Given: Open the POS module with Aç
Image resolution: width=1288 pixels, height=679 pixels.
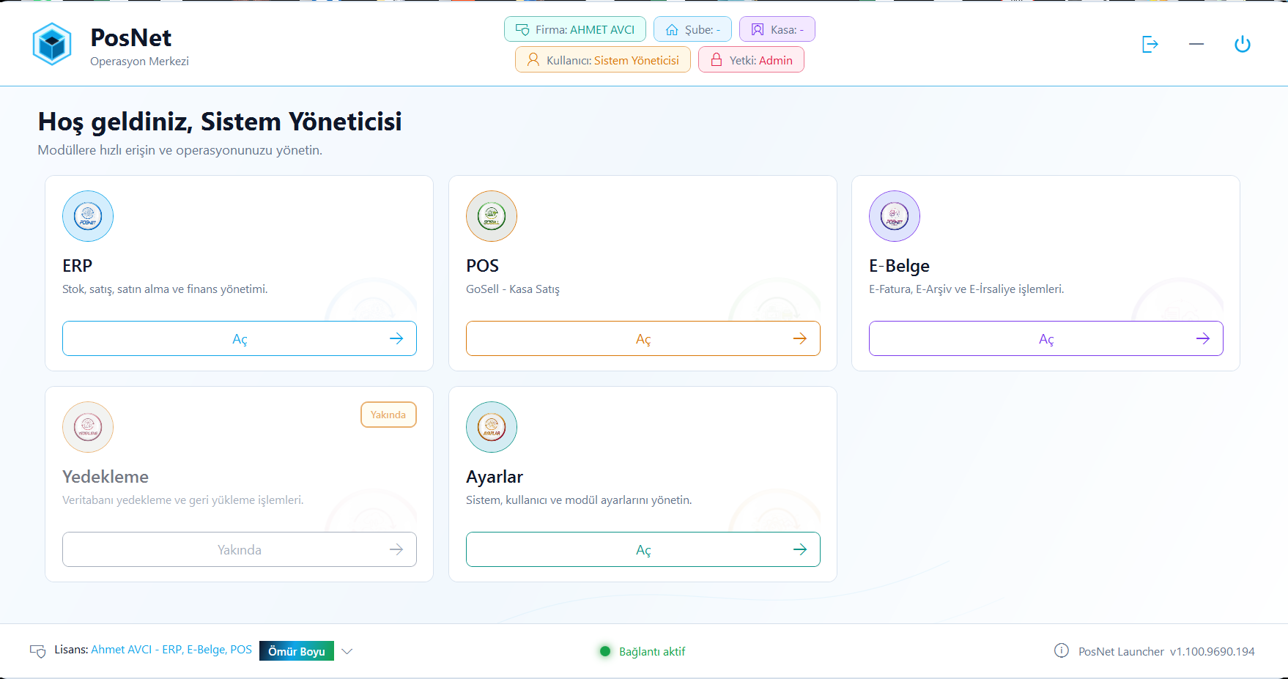Looking at the screenshot, I should (643, 338).
